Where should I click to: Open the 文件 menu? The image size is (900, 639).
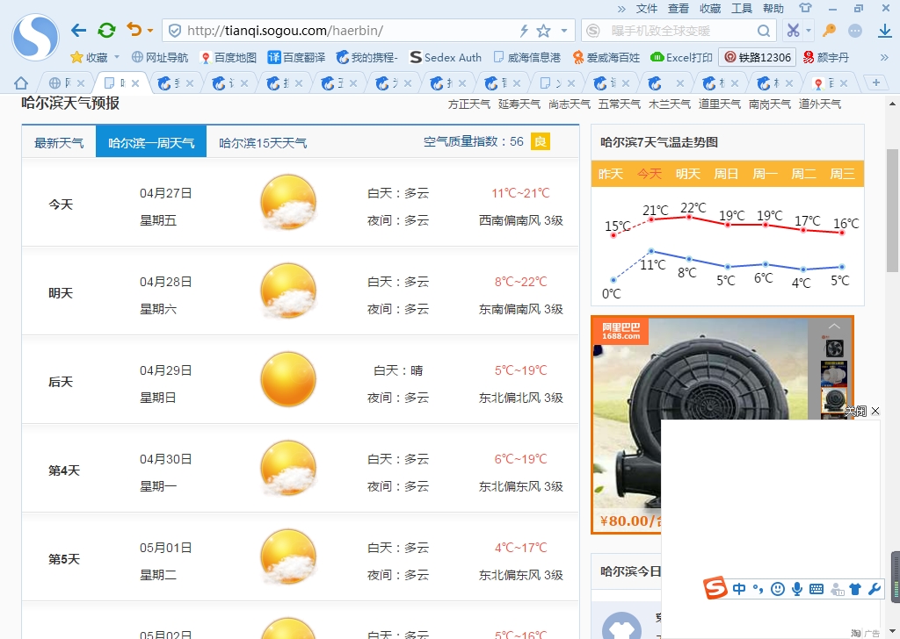(647, 9)
